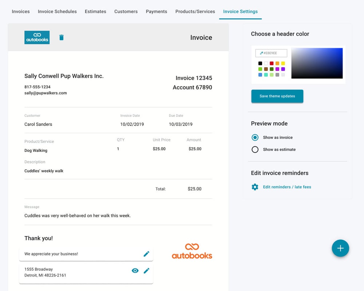
Task: Open reminder settings via the gear icon
Action: tap(255, 187)
